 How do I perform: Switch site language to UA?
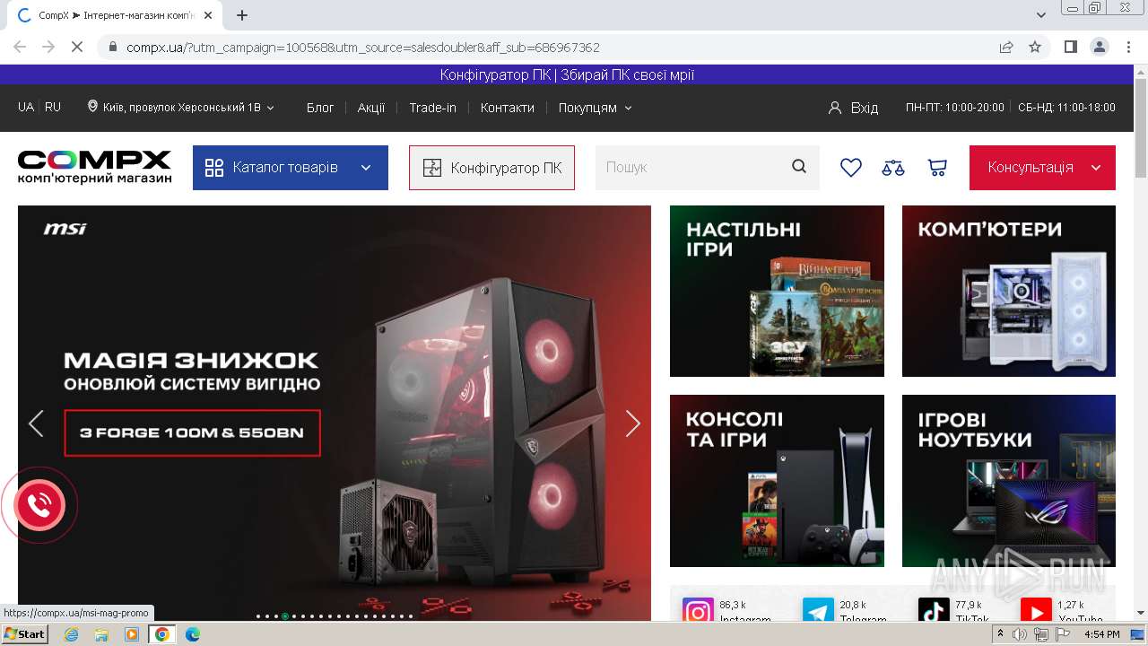coord(26,107)
